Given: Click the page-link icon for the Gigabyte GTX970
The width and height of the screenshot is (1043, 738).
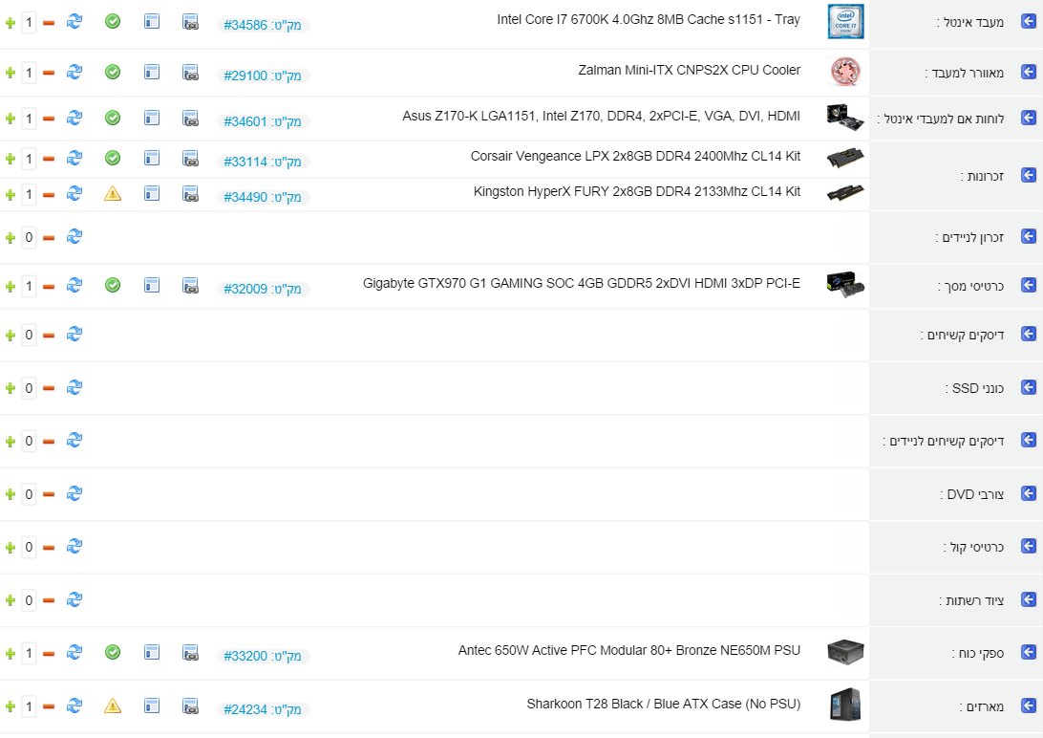Looking at the screenshot, I should [190, 285].
